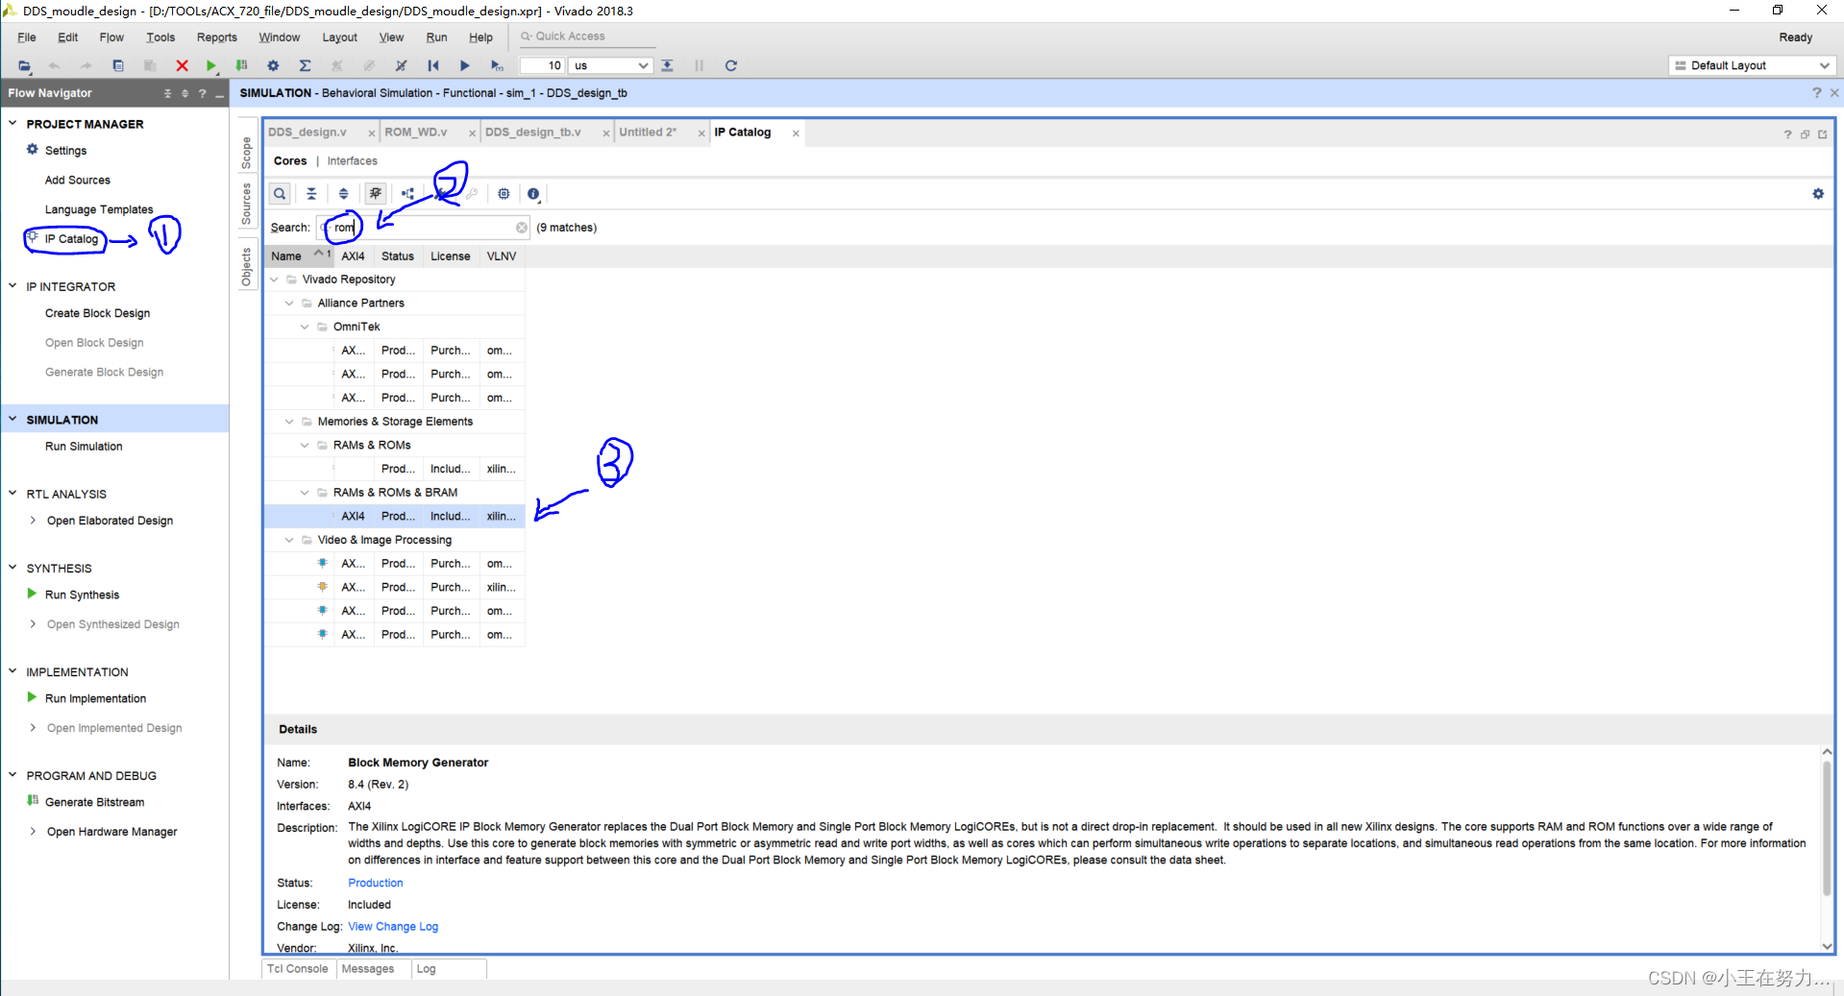1844x996 pixels.
Task: Switch to Untitled 2* tab
Action: 648,133
